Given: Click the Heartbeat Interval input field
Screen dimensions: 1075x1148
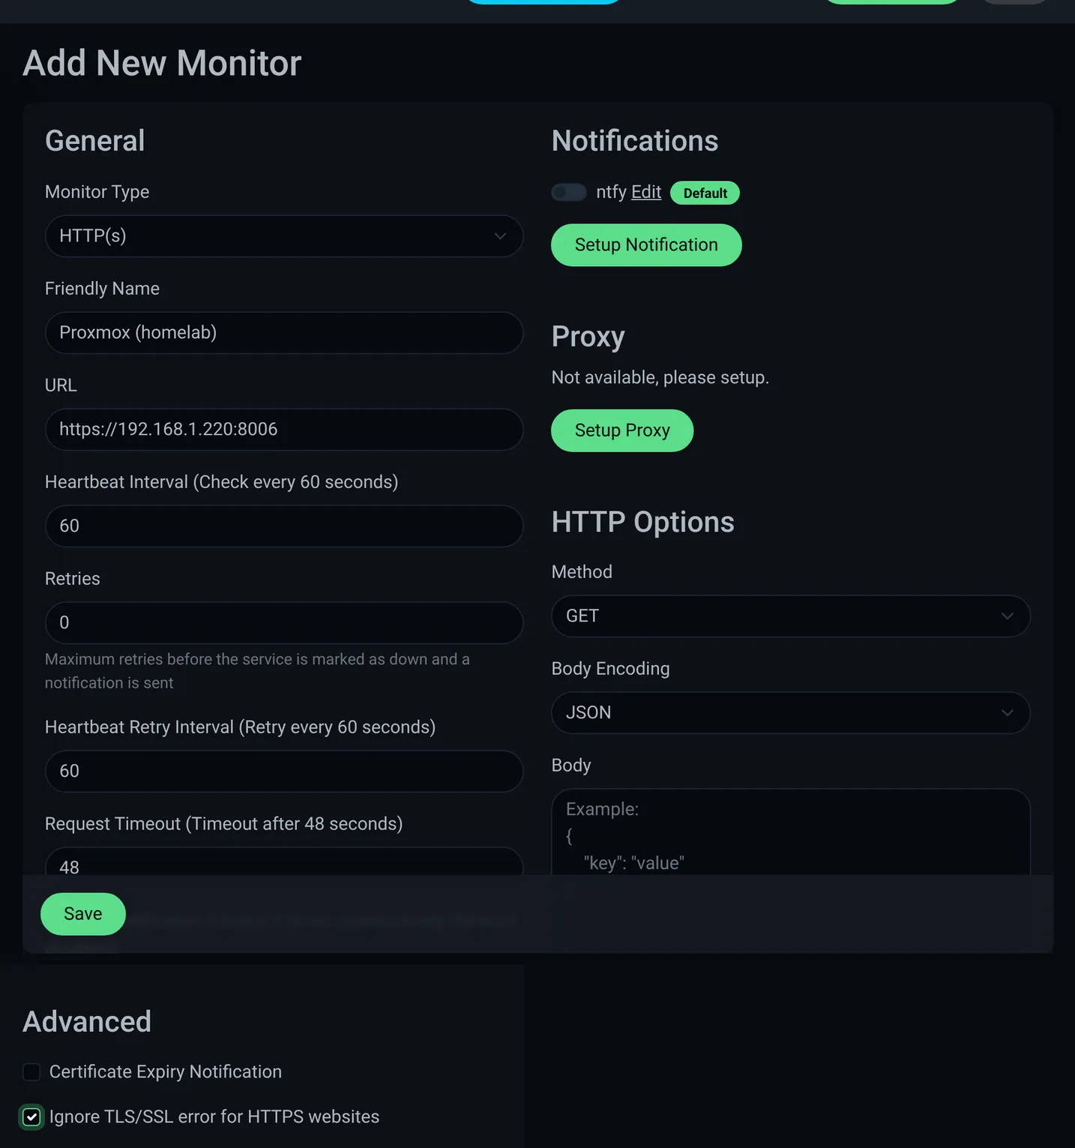Looking at the screenshot, I should pos(284,526).
